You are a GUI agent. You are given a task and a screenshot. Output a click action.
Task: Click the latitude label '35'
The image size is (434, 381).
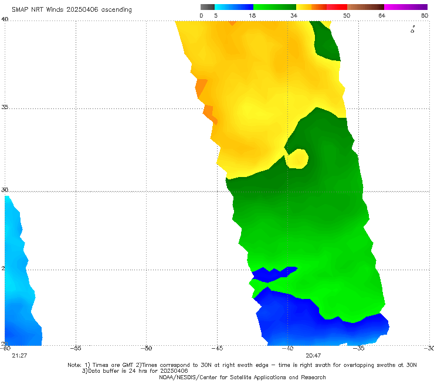pyautogui.click(x=5, y=107)
